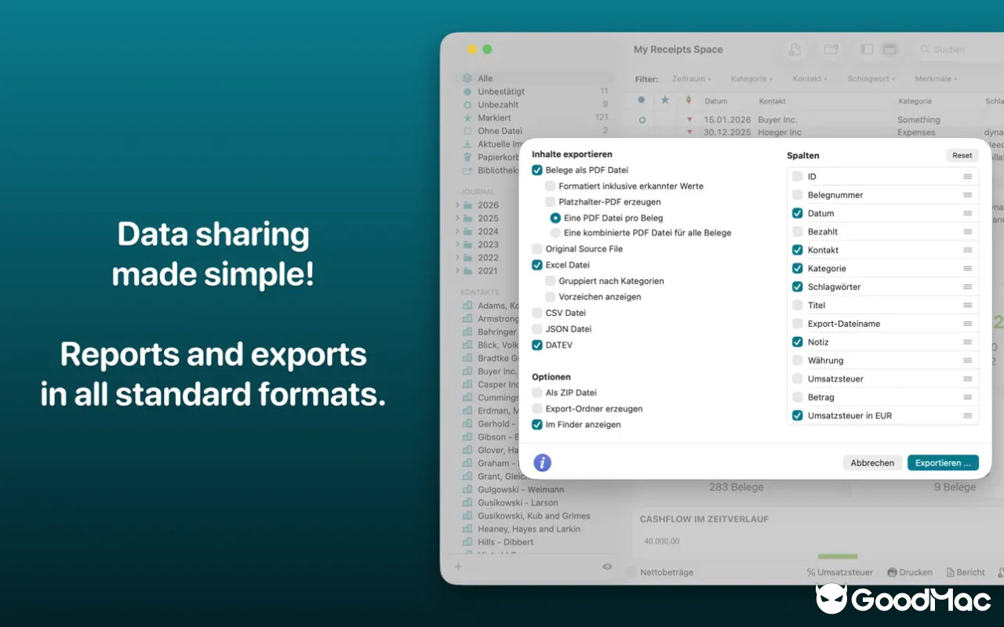Click the add plus icon in sidebar
Image resolution: width=1004 pixels, height=627 pixels.
[x=458, y=567]
